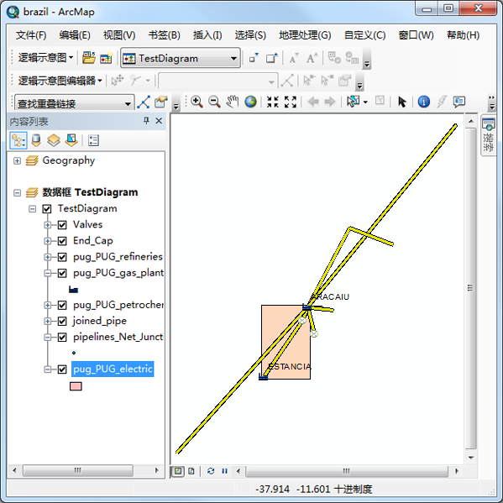This screenshot has width=503, height=503.
Task: Click gas plant layer symbol patch
Action: 73,290
